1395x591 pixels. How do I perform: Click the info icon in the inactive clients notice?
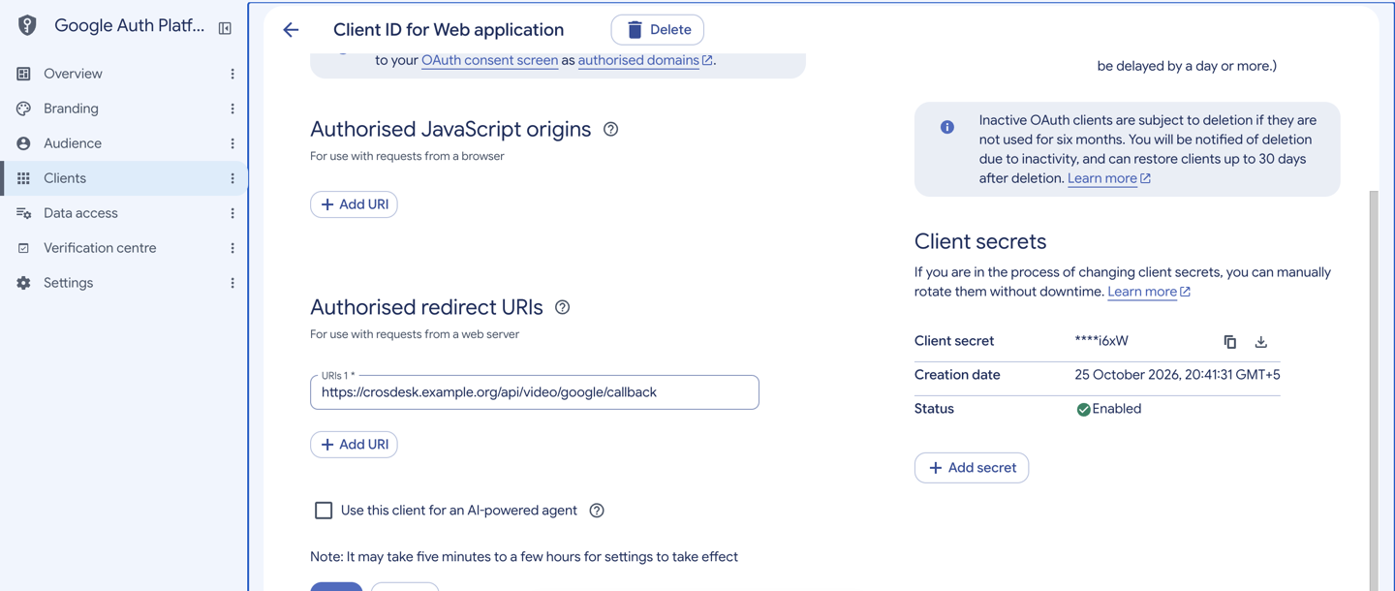pos(947,127)
